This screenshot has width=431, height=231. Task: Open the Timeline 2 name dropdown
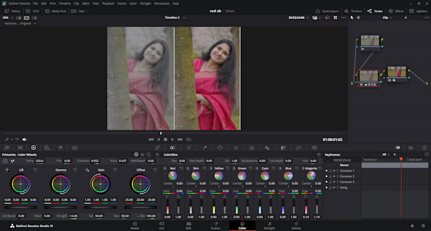175,18
